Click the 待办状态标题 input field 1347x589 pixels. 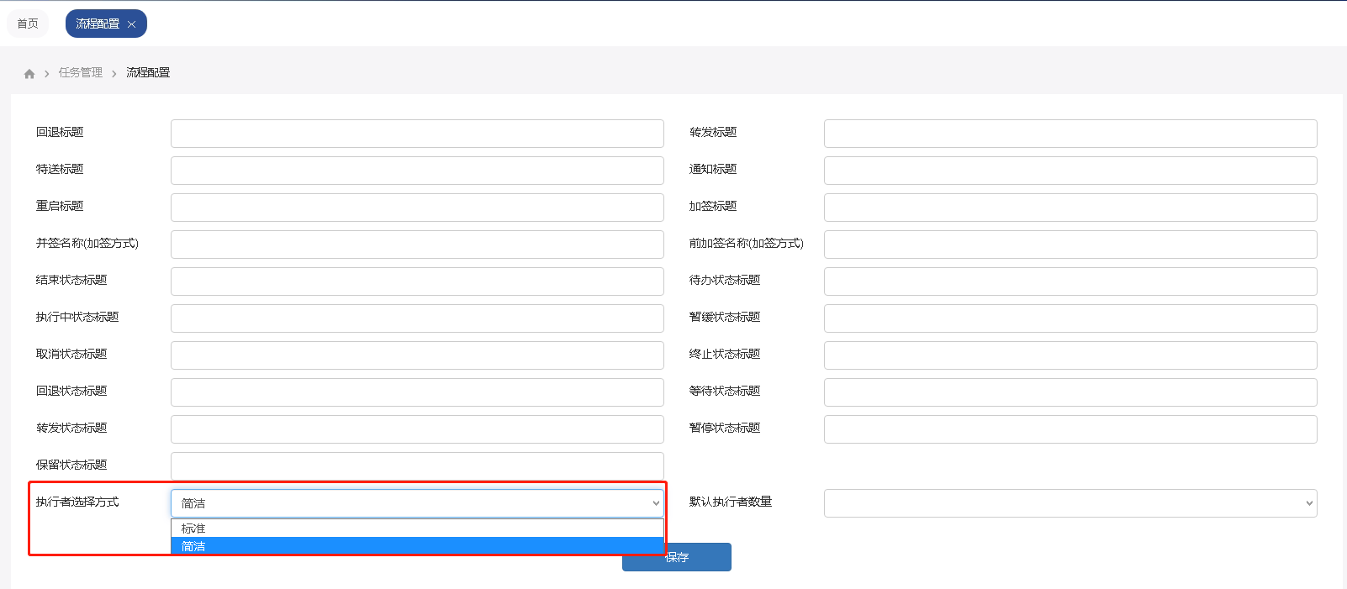click(1070, 281)
